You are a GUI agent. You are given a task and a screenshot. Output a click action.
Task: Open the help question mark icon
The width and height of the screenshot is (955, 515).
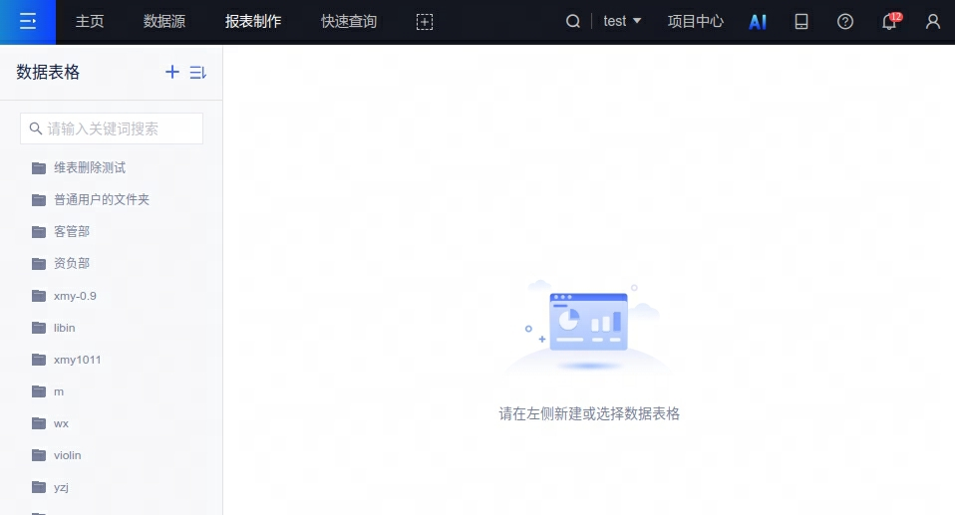pos(845,22)
